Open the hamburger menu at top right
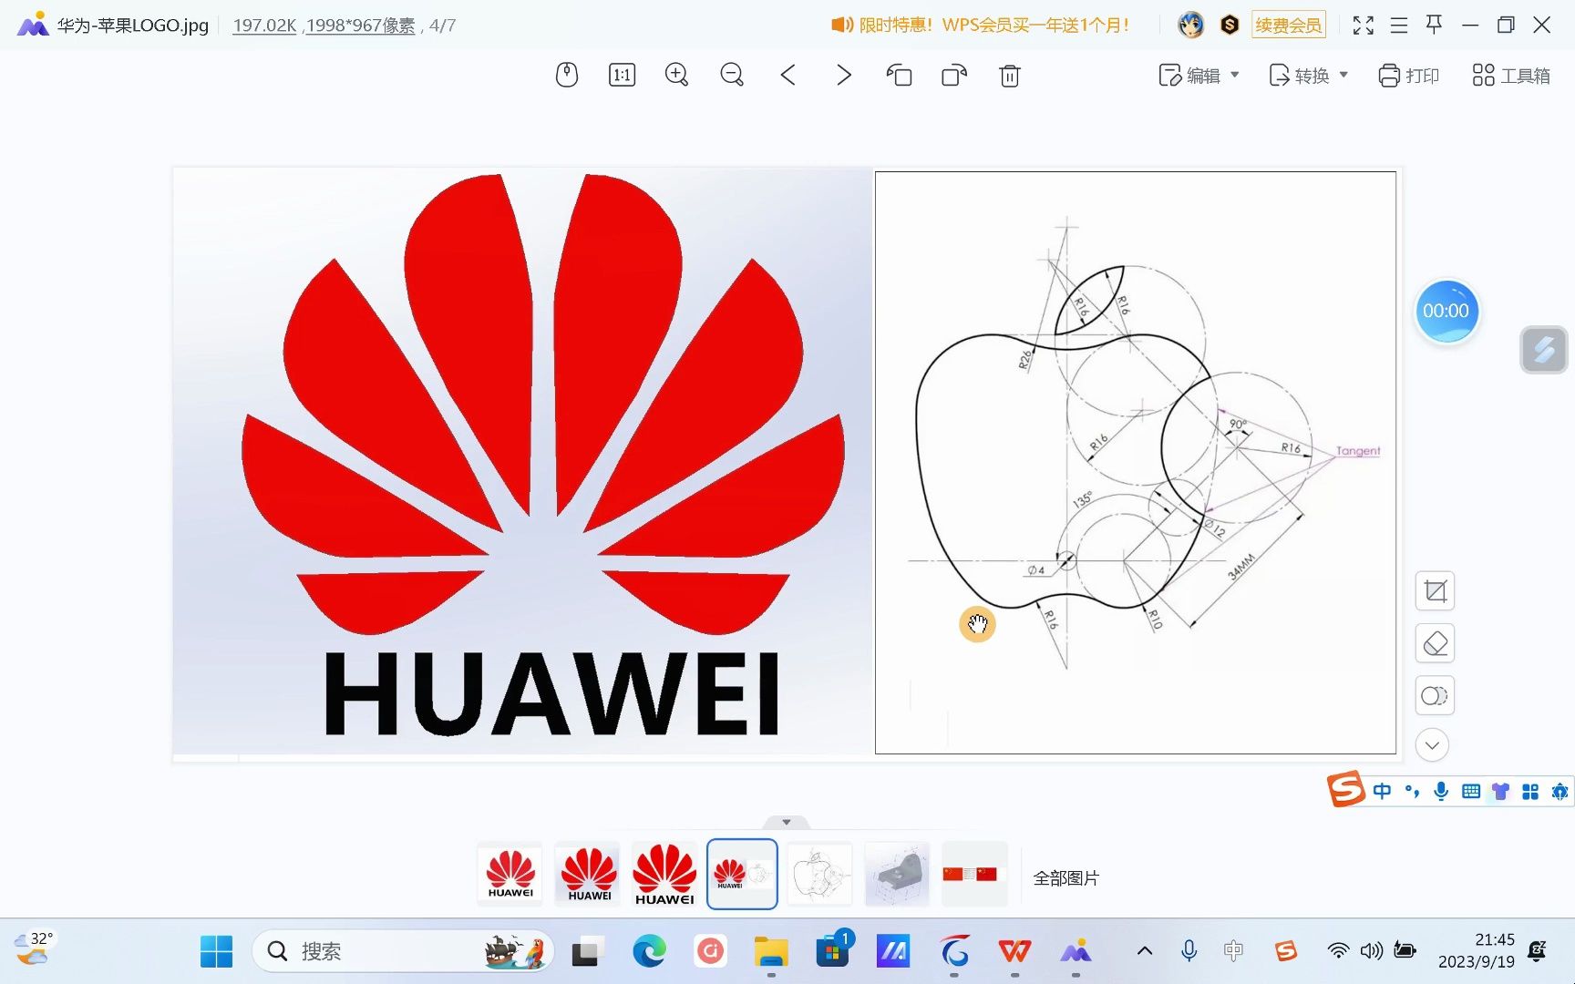The image size is (1575, 984). 1398,25
